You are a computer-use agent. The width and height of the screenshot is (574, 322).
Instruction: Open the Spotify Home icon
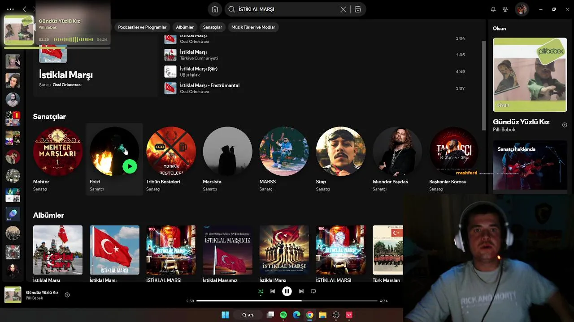click(215, 9)
